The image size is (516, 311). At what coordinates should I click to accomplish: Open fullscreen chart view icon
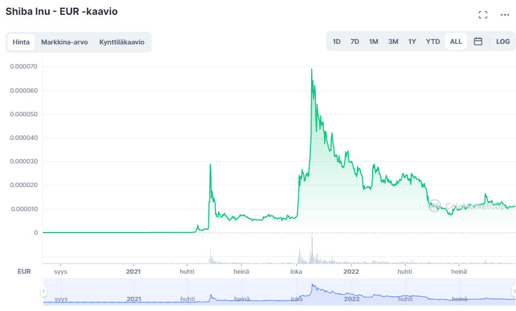(483, 15)
